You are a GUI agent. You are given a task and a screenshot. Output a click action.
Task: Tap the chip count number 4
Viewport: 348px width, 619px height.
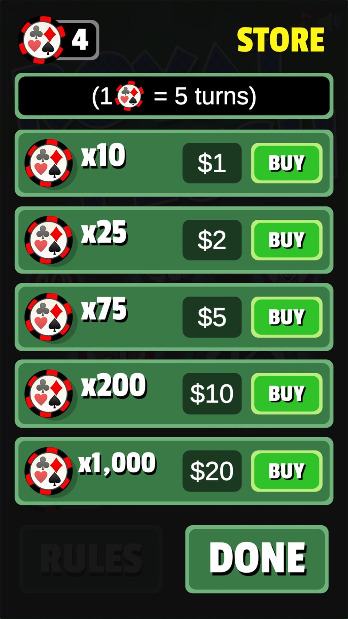(80, 40)
